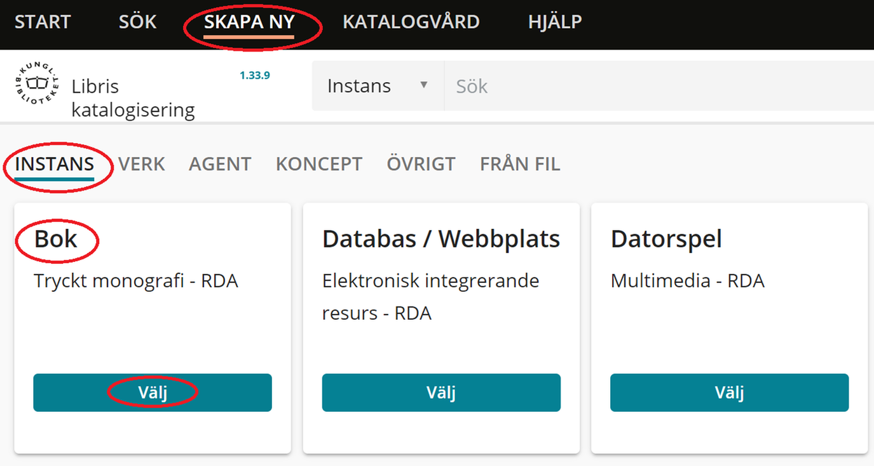Open the KONCEPT tab
Screen dimensions: 874x466
point(318,163)
